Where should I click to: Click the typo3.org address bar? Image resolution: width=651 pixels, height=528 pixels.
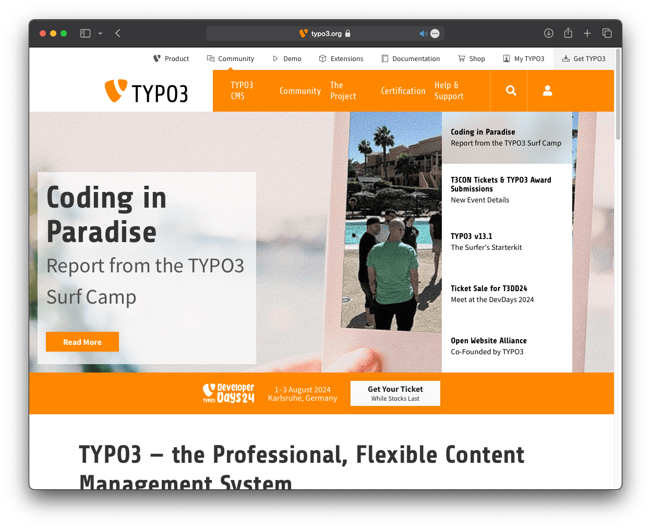tap(325, 33)
